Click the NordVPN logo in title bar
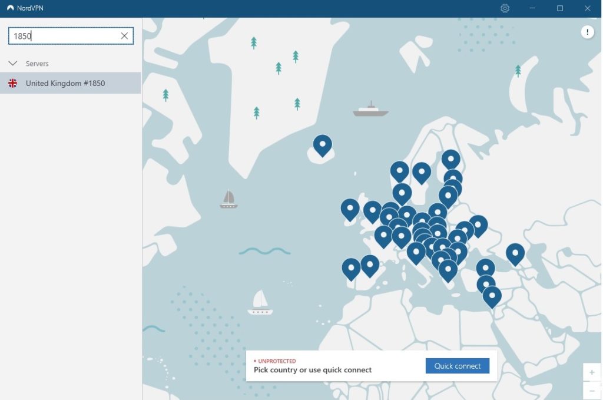 tap(11, 8)
